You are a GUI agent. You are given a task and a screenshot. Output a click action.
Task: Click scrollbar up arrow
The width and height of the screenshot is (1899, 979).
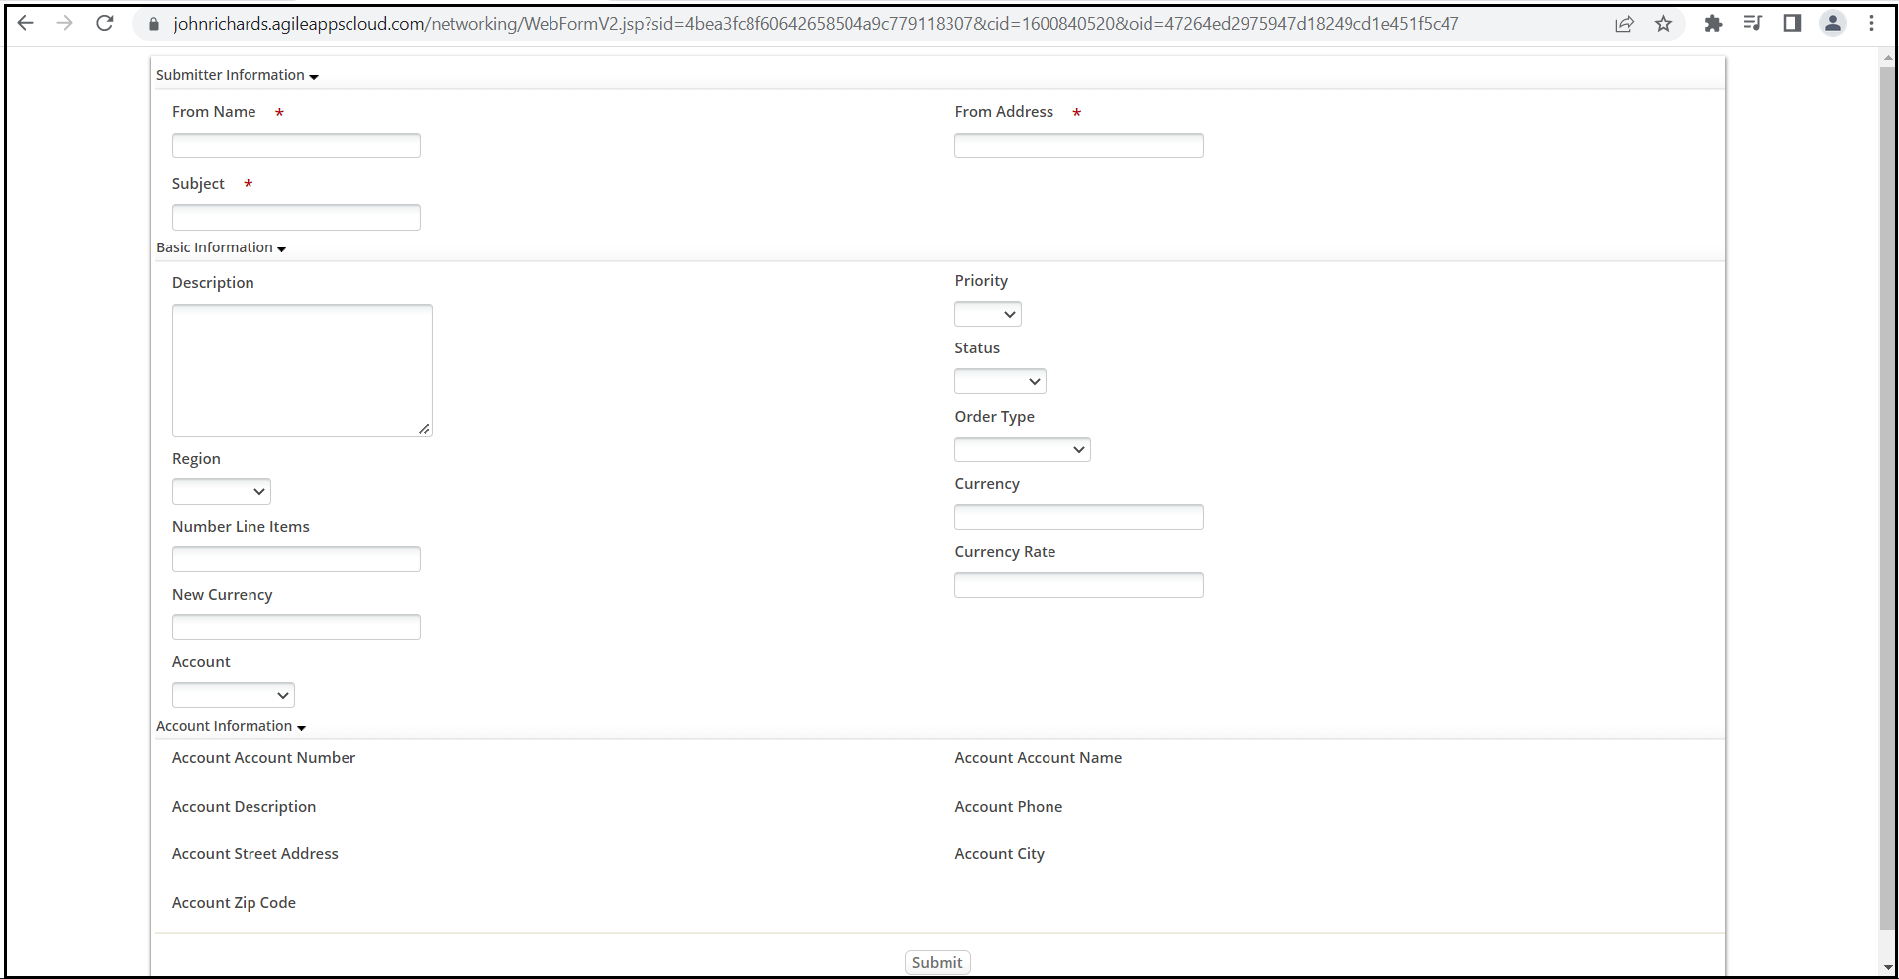pyautogui.click(x=1888, y=58)
